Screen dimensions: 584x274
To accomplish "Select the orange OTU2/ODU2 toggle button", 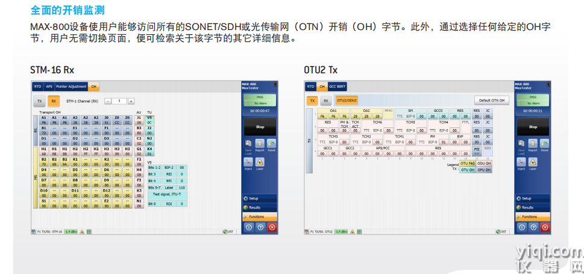I will [347, 101].
